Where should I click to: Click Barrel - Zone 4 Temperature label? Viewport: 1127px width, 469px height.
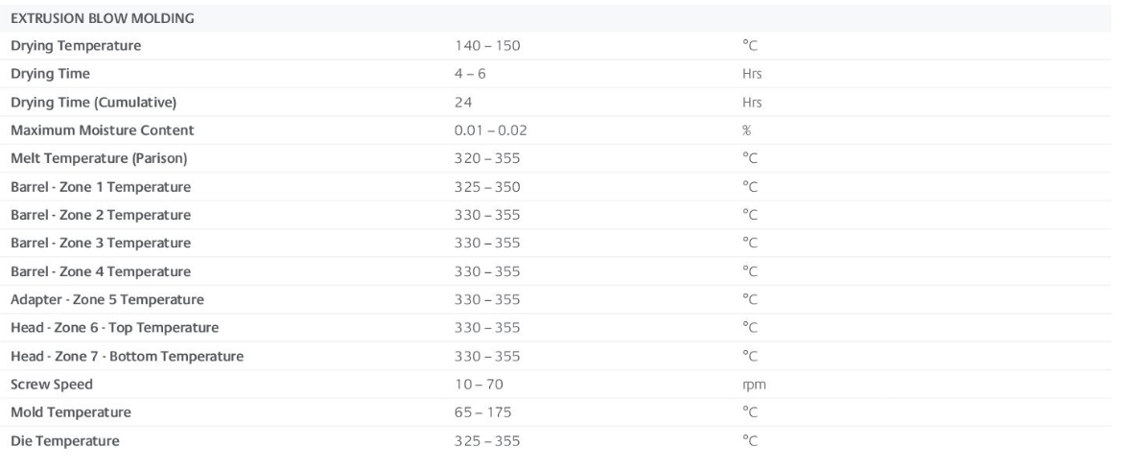[x=101, y=271]
